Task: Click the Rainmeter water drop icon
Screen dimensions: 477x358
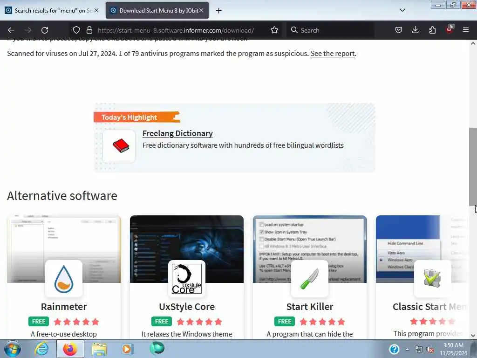Action: point(64,279)
